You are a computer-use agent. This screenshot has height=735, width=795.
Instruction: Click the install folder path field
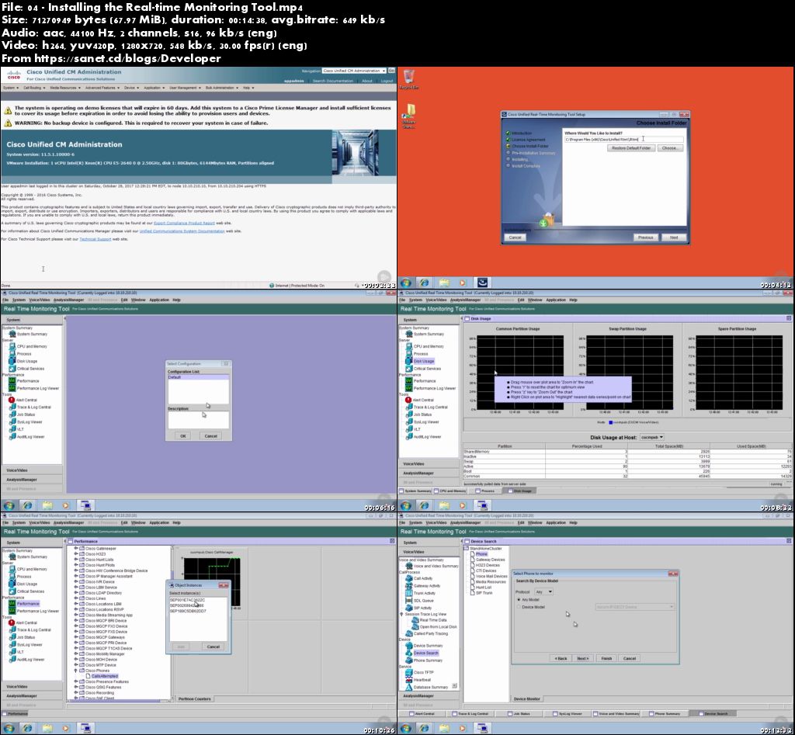[x=623, y=140]
